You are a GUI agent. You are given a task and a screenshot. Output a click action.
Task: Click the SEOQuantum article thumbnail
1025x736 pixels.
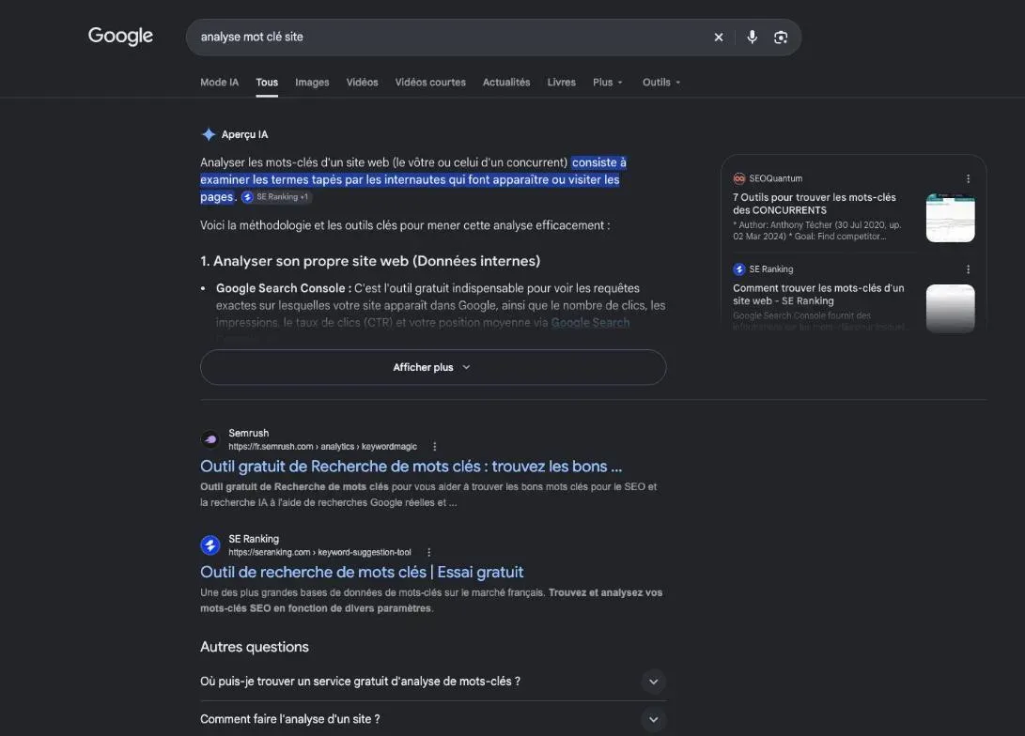[x=951, y=218]
